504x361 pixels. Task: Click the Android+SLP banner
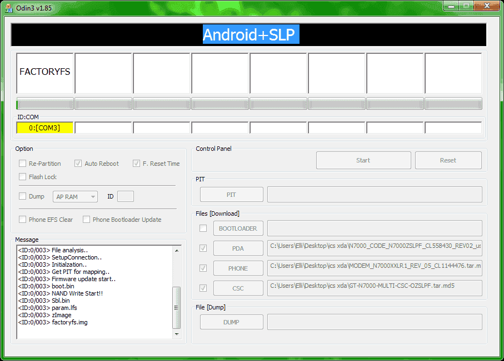coord(249,34)
